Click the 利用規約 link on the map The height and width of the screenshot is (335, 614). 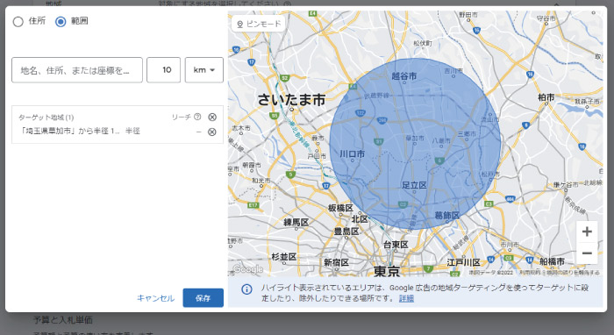point(530,273)
